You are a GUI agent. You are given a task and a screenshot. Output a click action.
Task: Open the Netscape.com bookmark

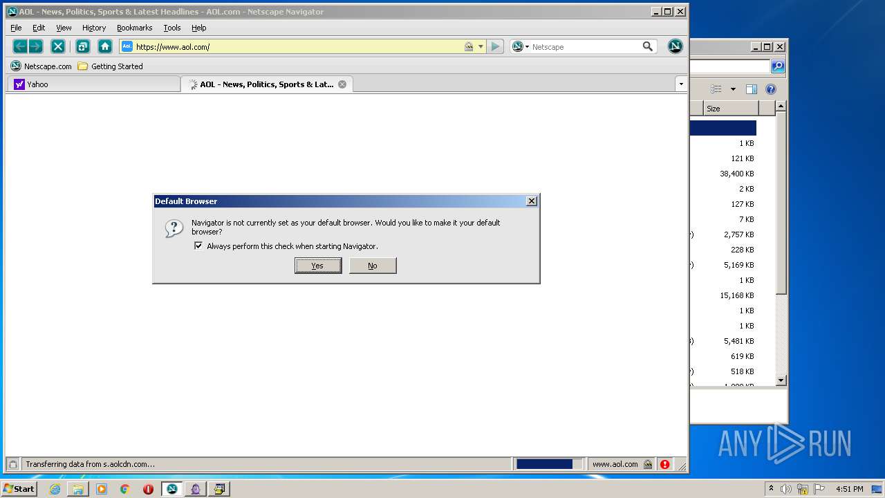(x=41, y=66)
